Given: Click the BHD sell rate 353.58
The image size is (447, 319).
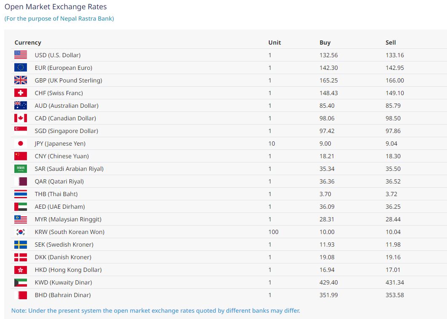Looking at the screenshot, I should coord(394,295).
